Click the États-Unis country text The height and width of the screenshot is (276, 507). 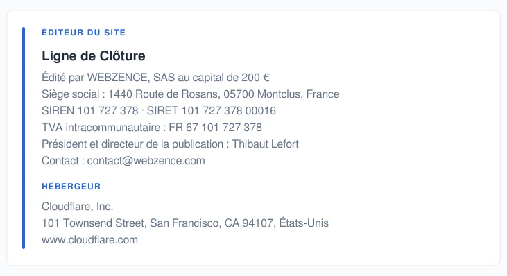[x=304, y=223]
